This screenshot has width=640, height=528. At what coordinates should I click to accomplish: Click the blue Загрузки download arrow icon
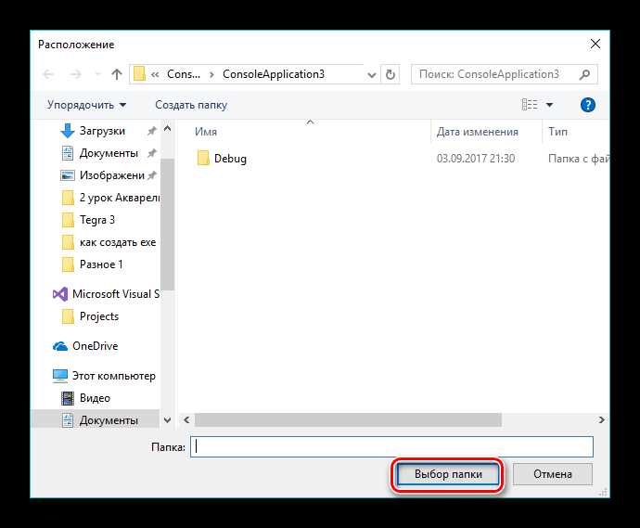(x=68, y=131)
